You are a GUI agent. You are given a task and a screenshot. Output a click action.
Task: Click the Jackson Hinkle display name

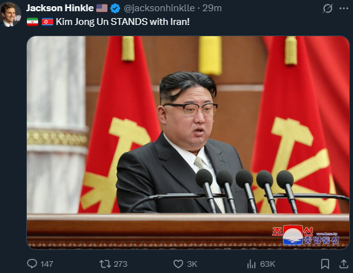(60, 8)
